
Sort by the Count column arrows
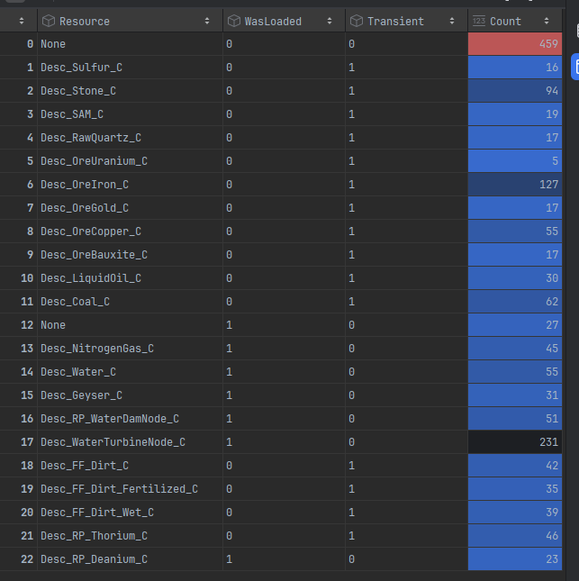click(x=547, y=21)
